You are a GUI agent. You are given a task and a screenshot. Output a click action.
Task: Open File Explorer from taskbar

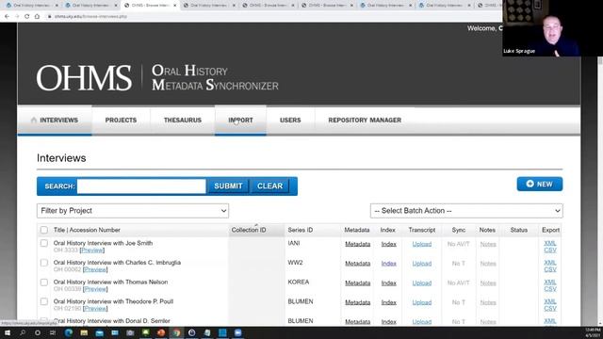coord(84,332)
